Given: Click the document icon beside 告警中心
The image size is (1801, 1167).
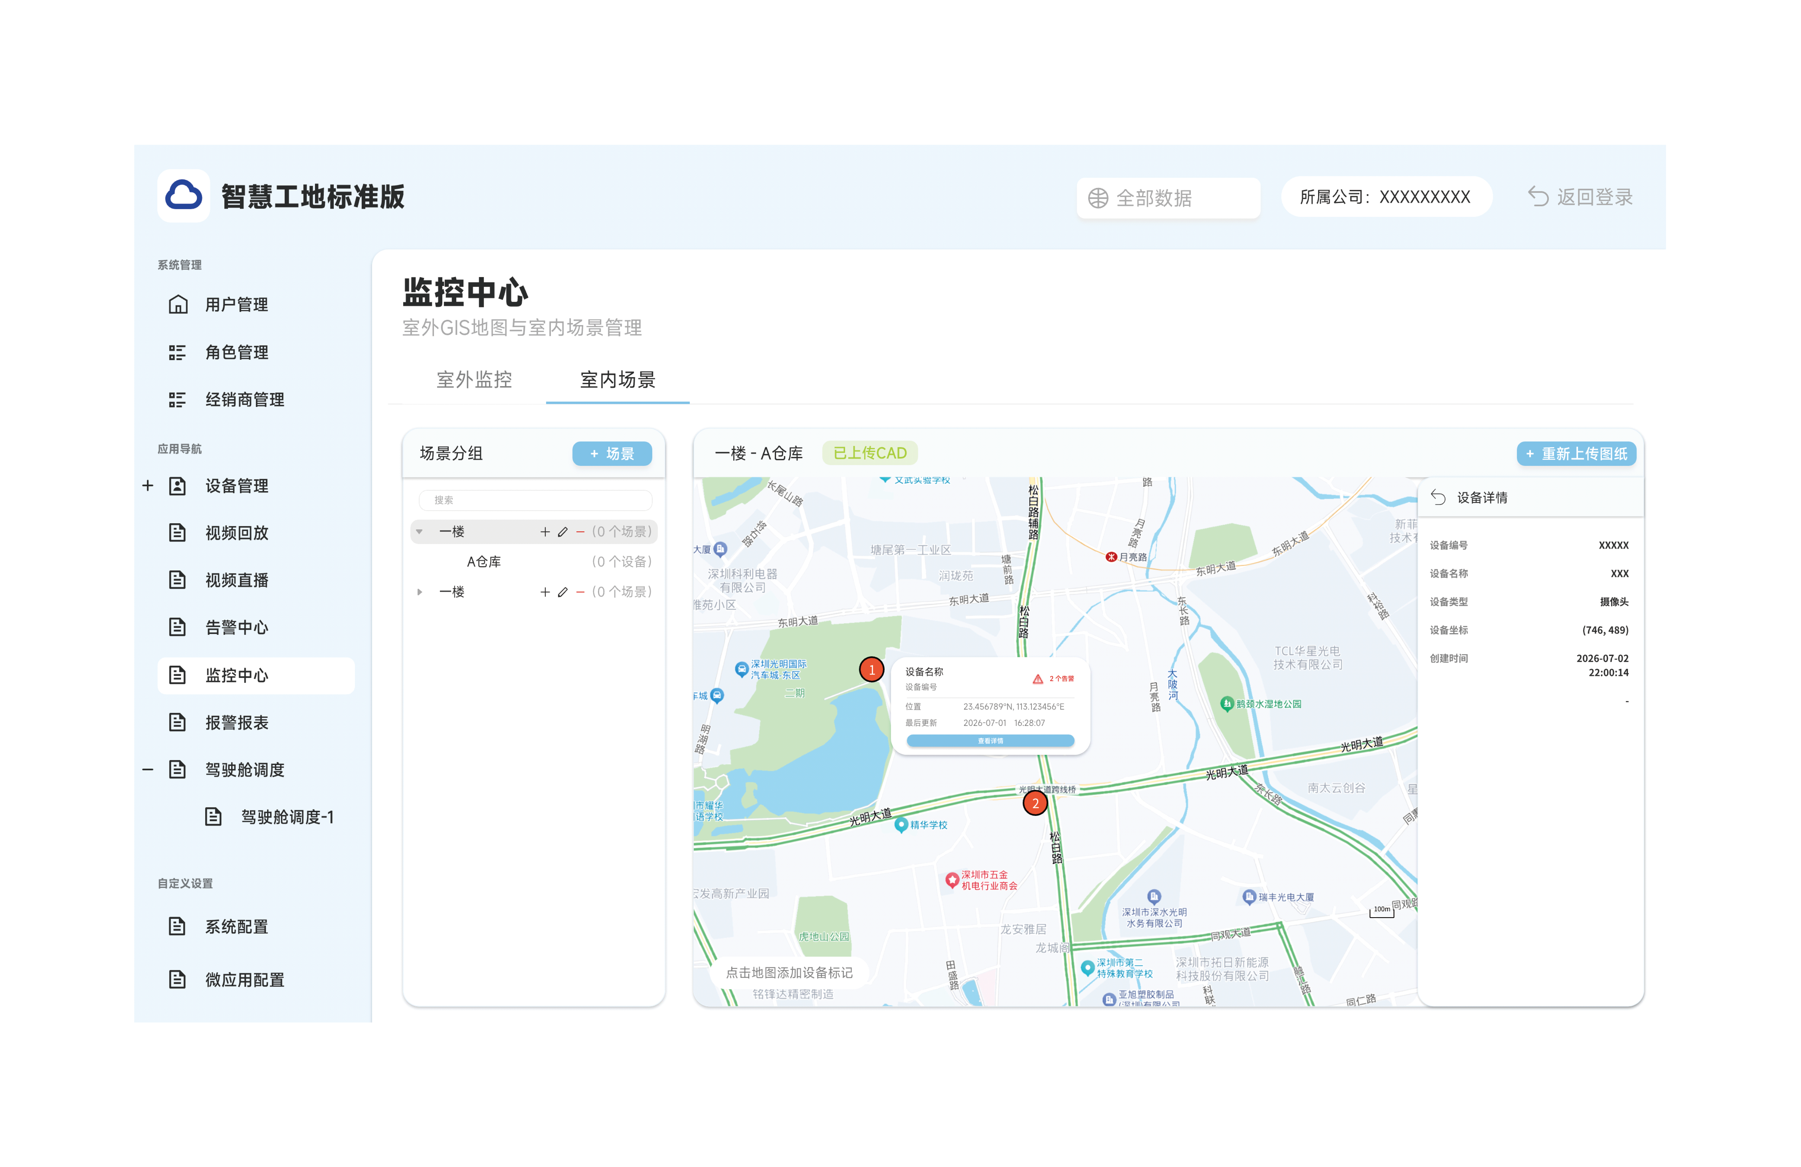Looking at the screenshot, I should 177,627.
